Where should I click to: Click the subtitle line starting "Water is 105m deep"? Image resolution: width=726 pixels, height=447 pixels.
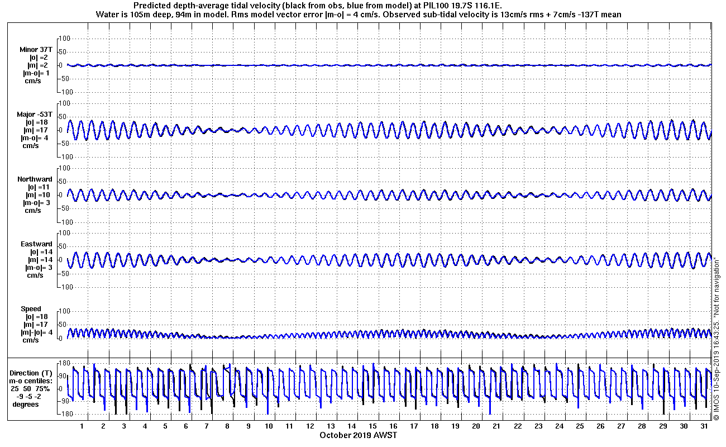pyautogui.click(x=357, y=14)
